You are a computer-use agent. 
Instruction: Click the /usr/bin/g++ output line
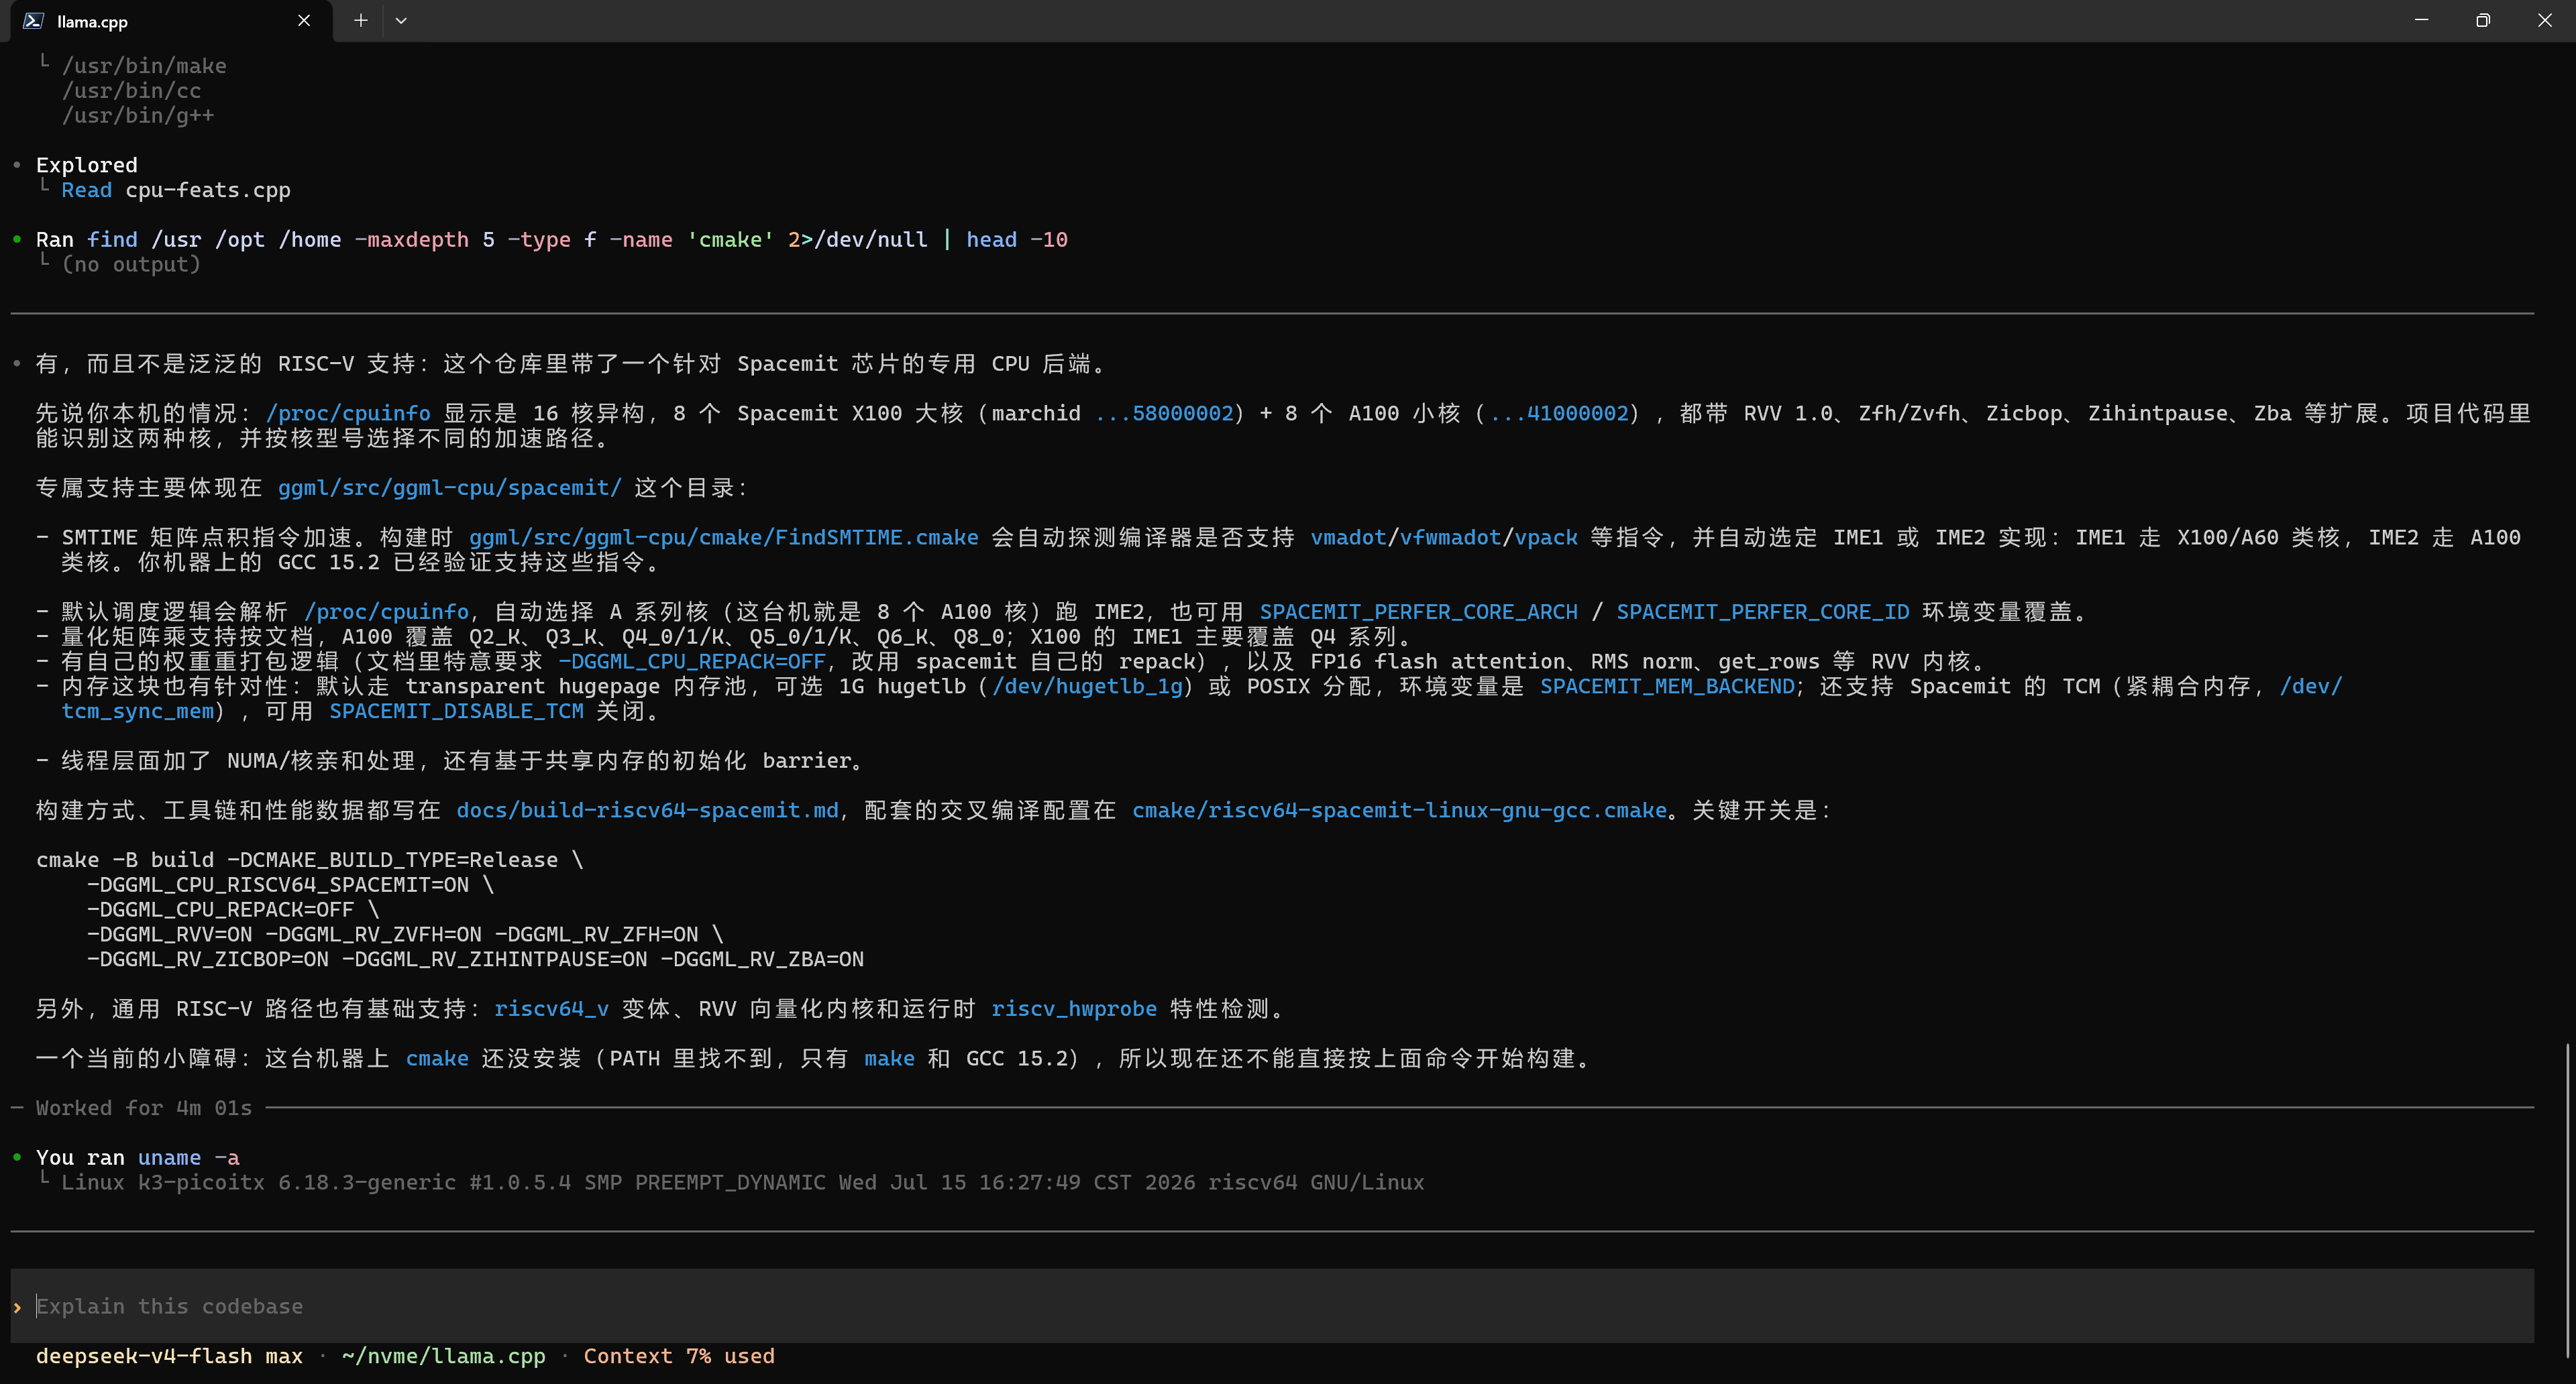138,116
